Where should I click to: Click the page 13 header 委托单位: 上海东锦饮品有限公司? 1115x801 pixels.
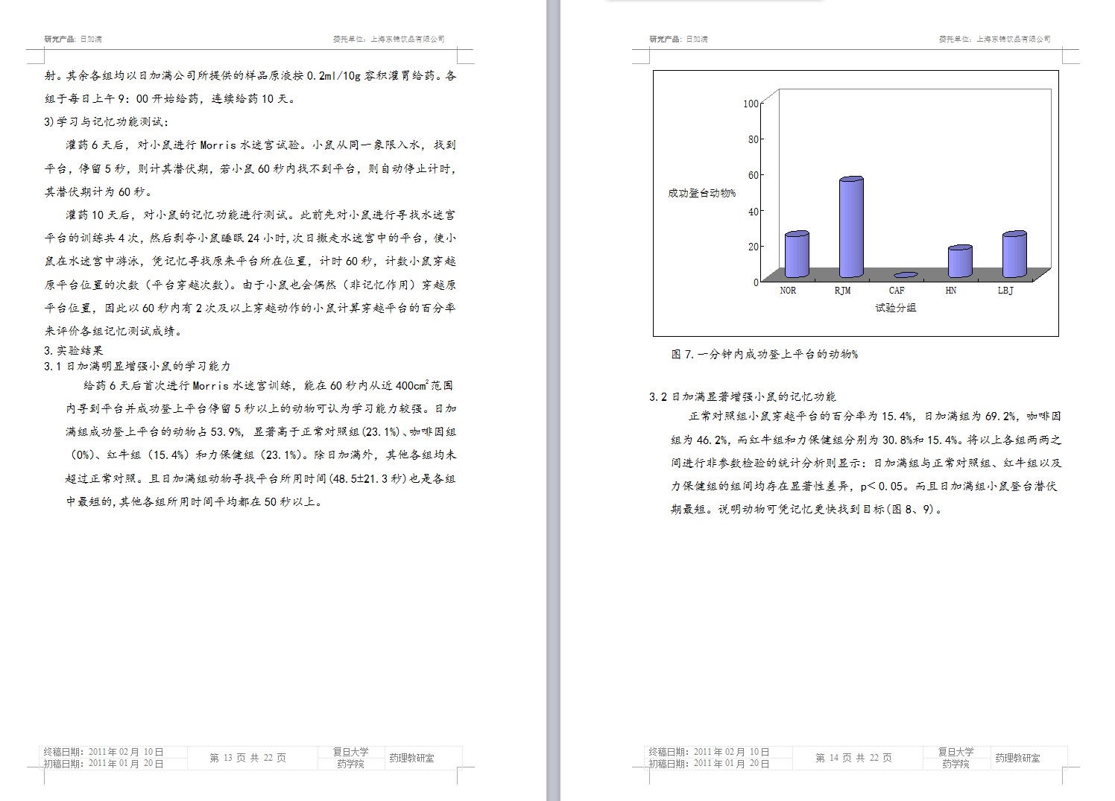click(x=389, y=39)
